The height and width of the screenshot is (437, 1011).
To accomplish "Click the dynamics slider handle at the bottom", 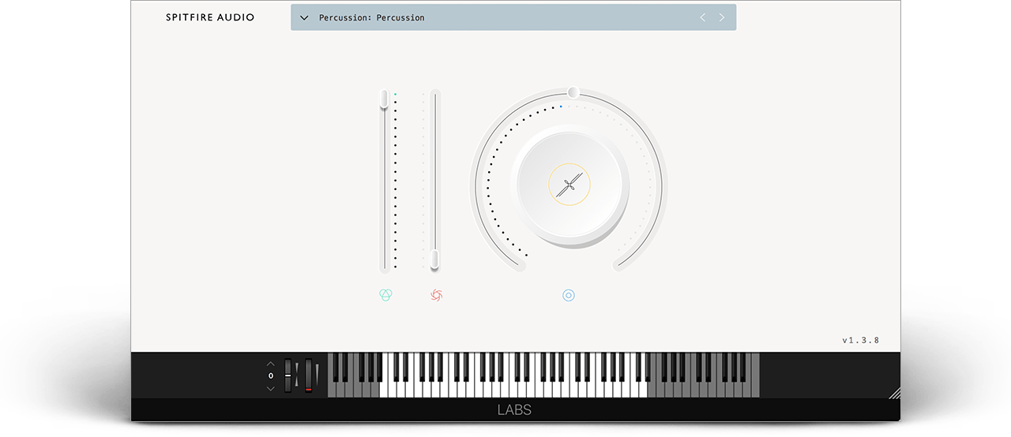I will point(434,260).
